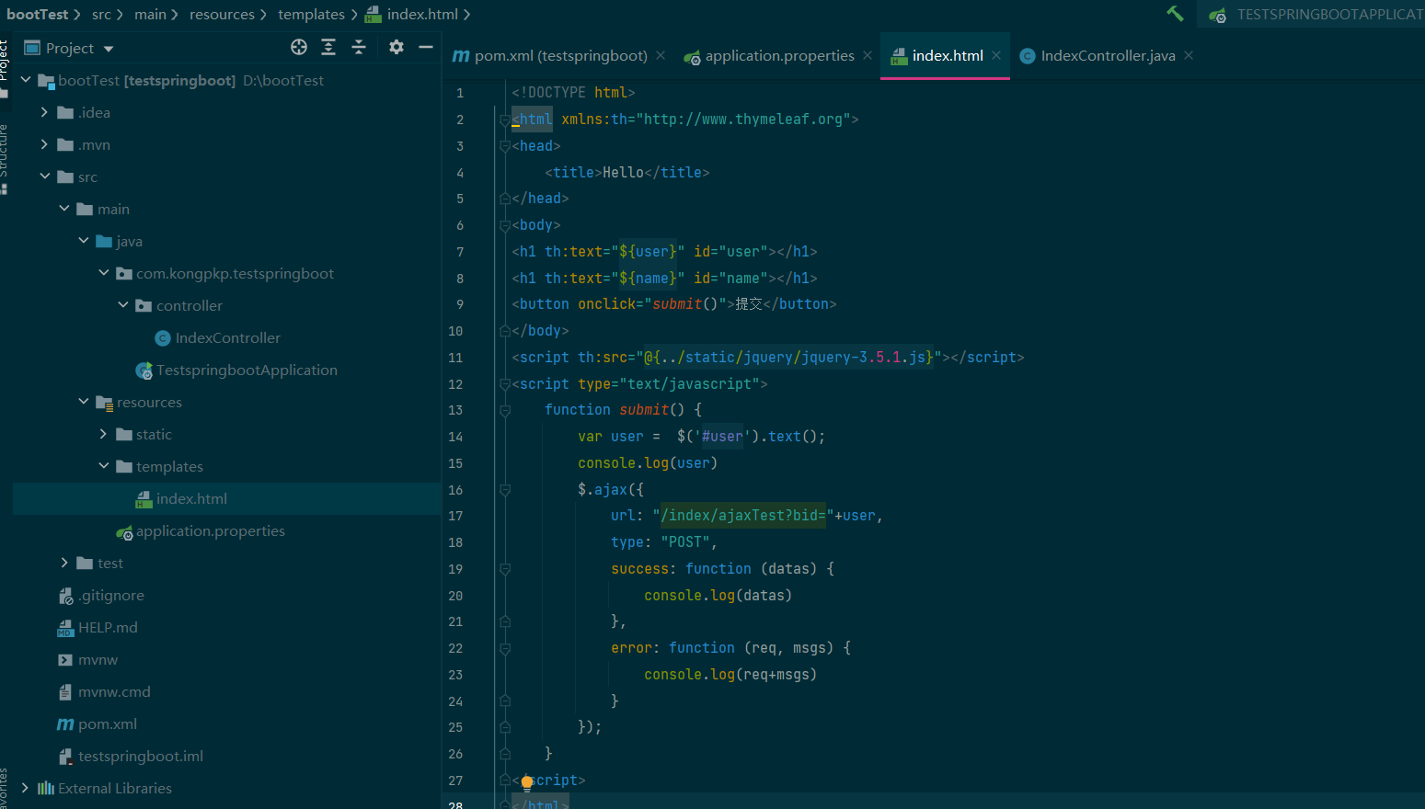
Task: Click the Collapse All icon in Project panel
Action: click(x=359, y=48)
